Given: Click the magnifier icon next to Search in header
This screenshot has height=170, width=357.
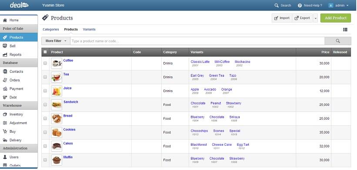Looking at the screenshot, I should (x=277, y=6).
